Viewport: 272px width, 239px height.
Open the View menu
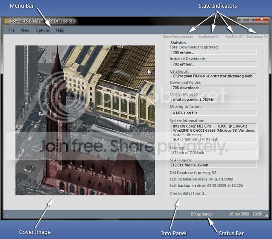pos(25,30)
